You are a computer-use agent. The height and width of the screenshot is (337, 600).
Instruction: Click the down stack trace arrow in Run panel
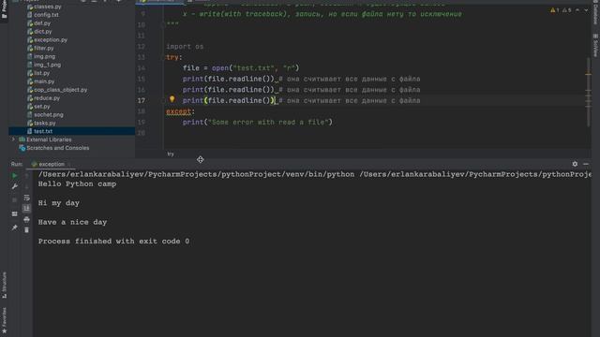[26, 186]
